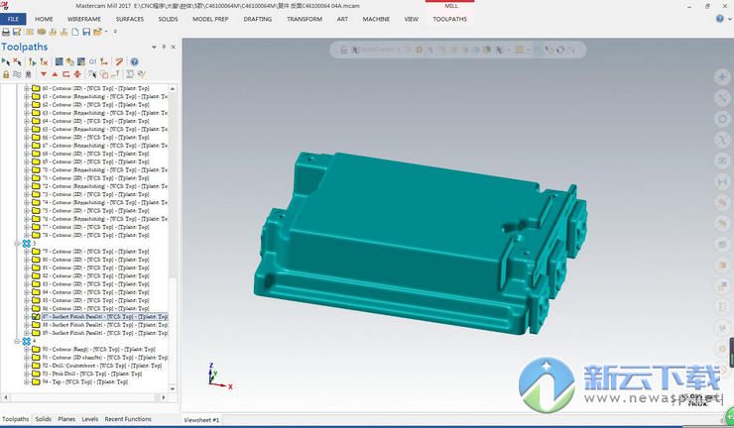Click toolpath group 4 icon
The width and height of the screenshot is (734, 428).
point(27,341)
